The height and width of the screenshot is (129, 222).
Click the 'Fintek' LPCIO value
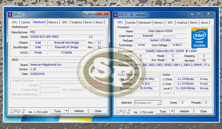pos(38,53)
